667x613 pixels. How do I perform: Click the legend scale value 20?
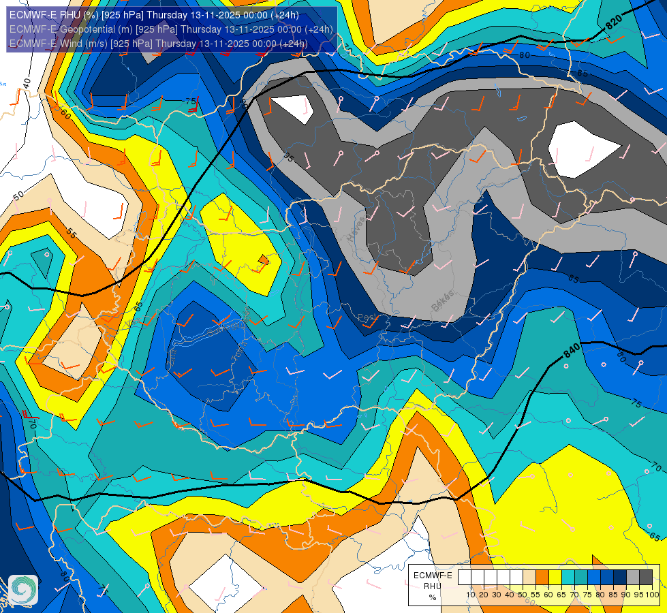point(484,595)
